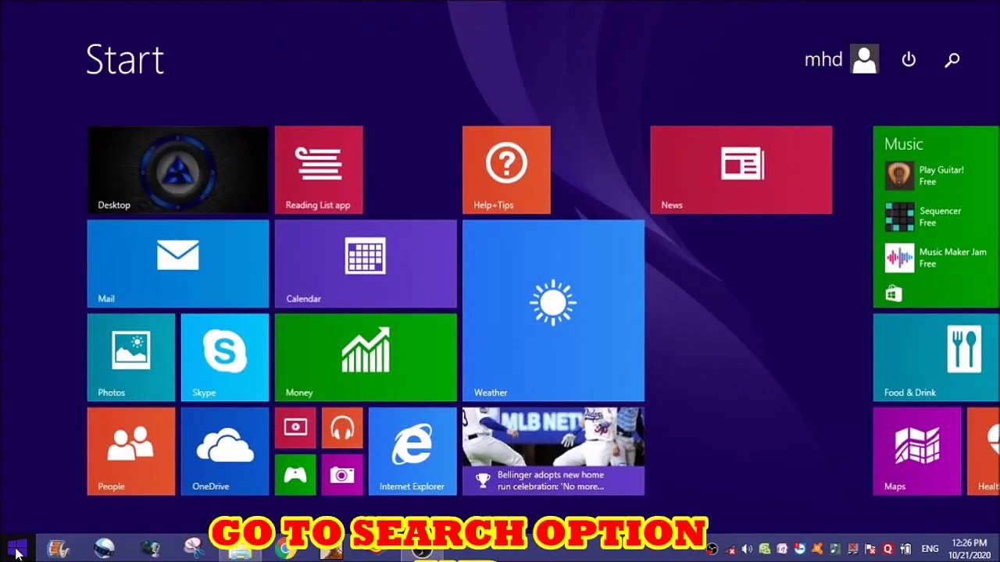Launch the Snipping Tool from taskbar
Screen dimensions: 1000x562
click(x=195, y=549)
